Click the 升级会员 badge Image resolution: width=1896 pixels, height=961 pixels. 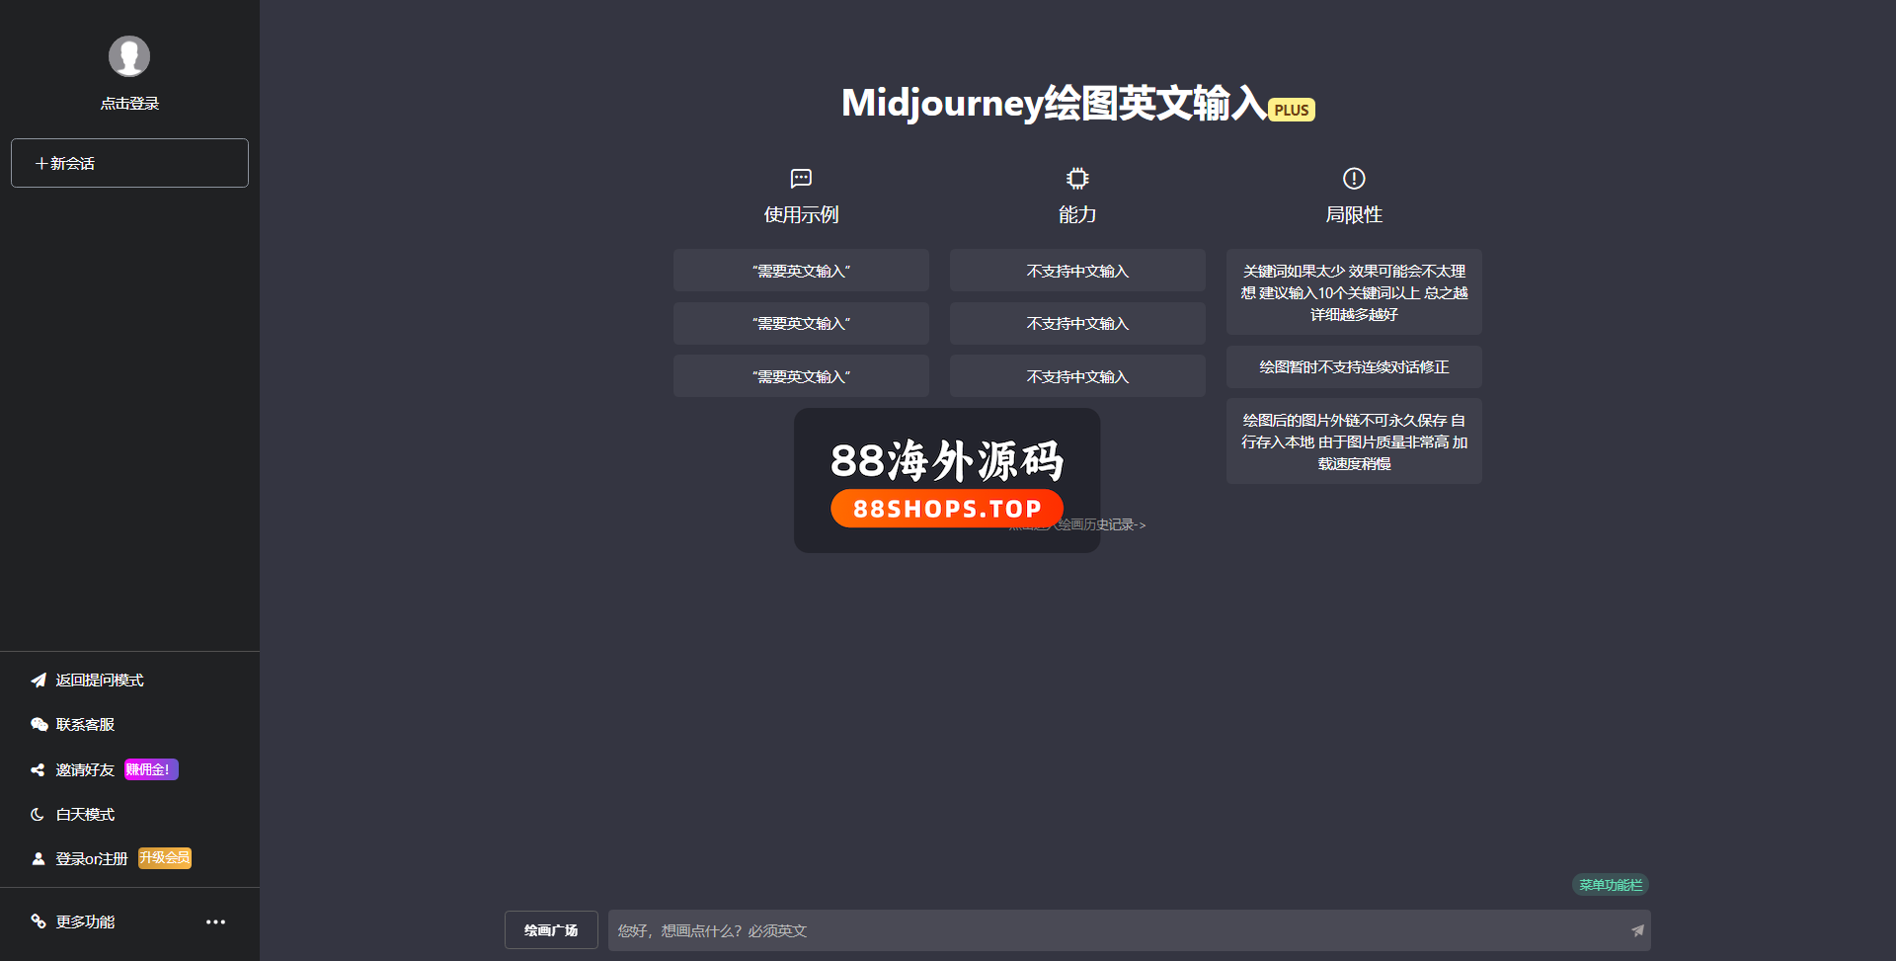click(165, 858)
